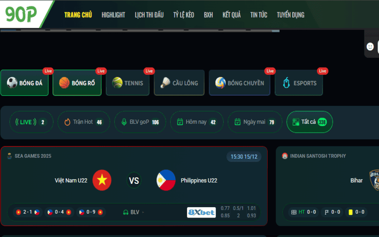Click the 8Xbet sponsor logo
The width and height of the screenshot is (379, 237).
(201, 212)
